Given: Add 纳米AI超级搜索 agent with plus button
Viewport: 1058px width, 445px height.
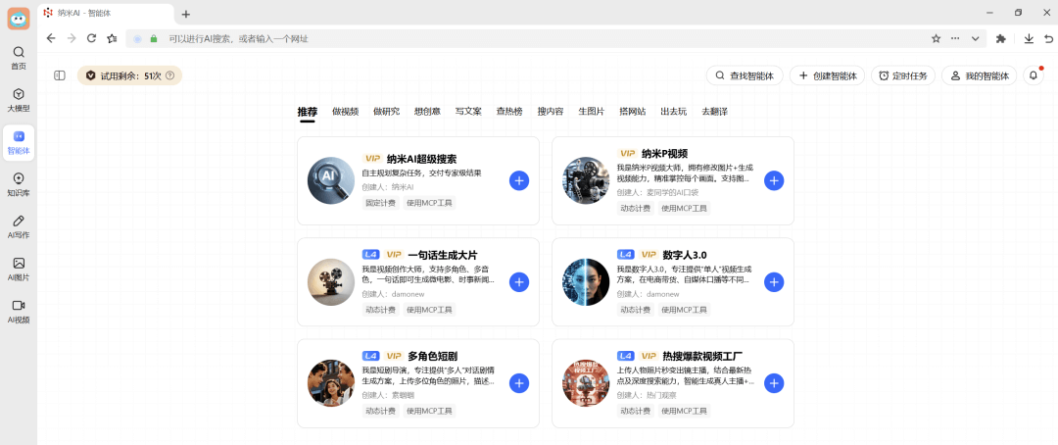Looking at the screenshot, I should pyautogui.click(x=519, y=180).
